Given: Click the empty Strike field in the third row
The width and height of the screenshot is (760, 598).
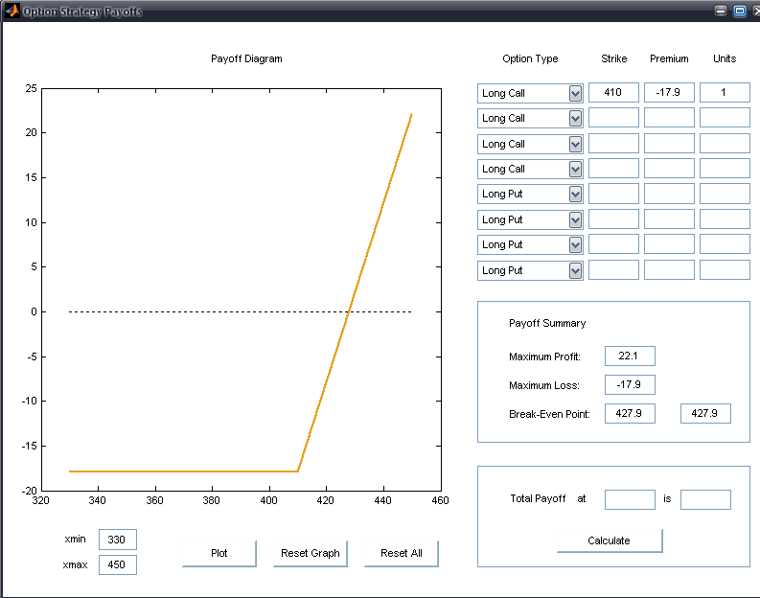Looking at the screenshot, I should [x=613, y=143].
